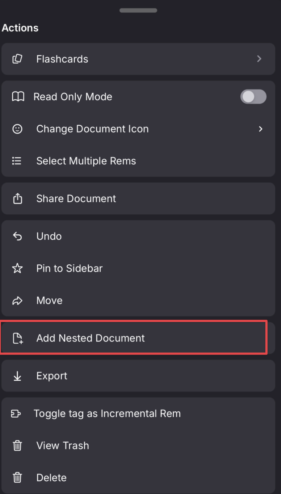The width and height of the screenshot is (281, 494).
Task: Click the Export download arrow icon
Action: [17, 376]
